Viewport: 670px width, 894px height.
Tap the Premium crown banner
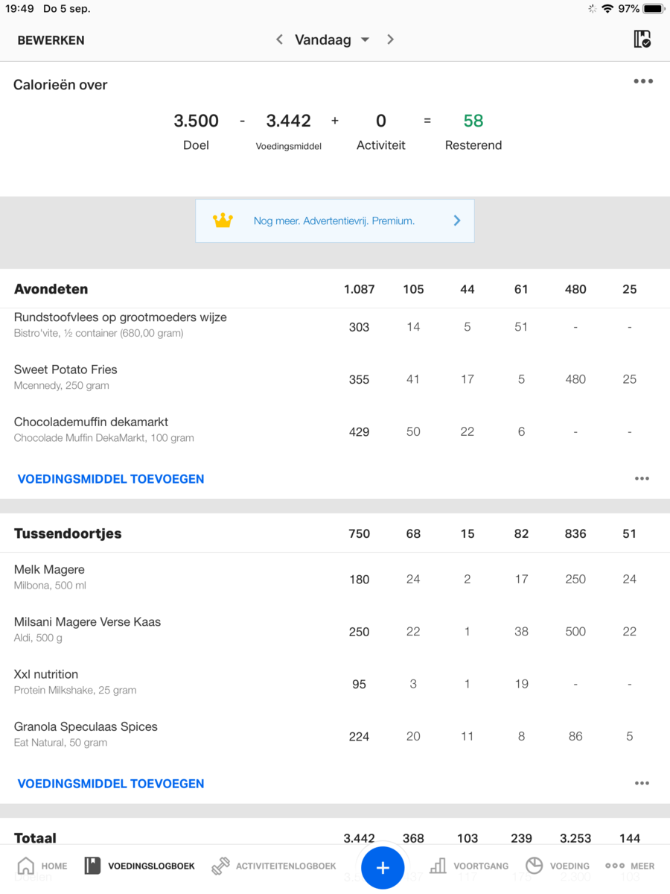[334, 221]
